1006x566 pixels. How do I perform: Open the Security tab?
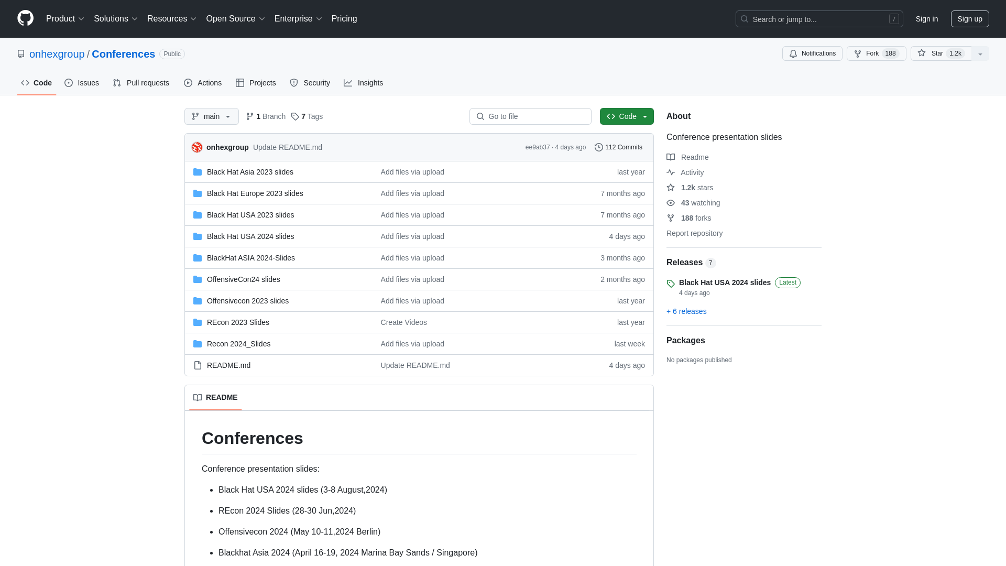(310, 83)
